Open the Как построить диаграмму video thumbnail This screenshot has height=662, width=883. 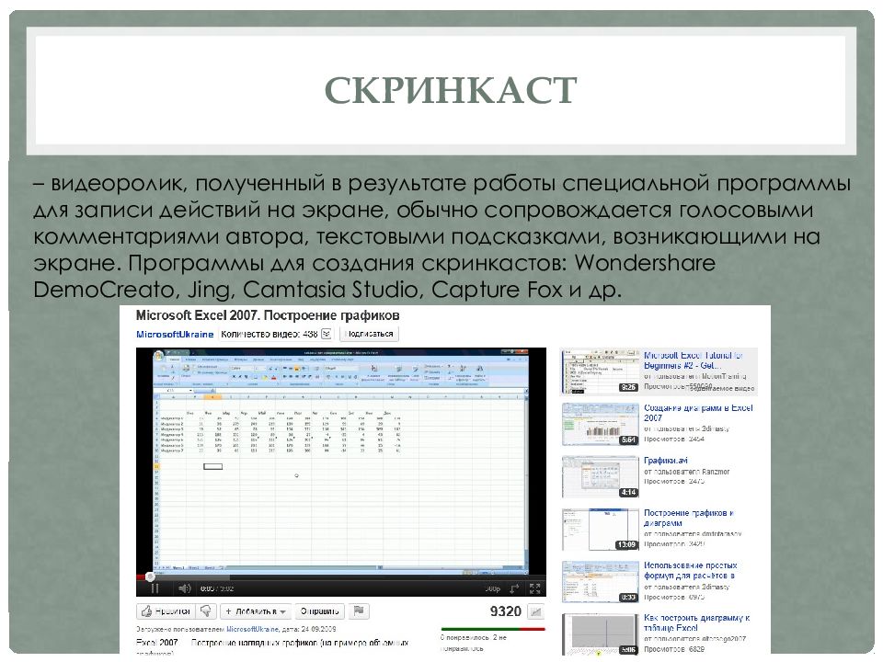600,633
